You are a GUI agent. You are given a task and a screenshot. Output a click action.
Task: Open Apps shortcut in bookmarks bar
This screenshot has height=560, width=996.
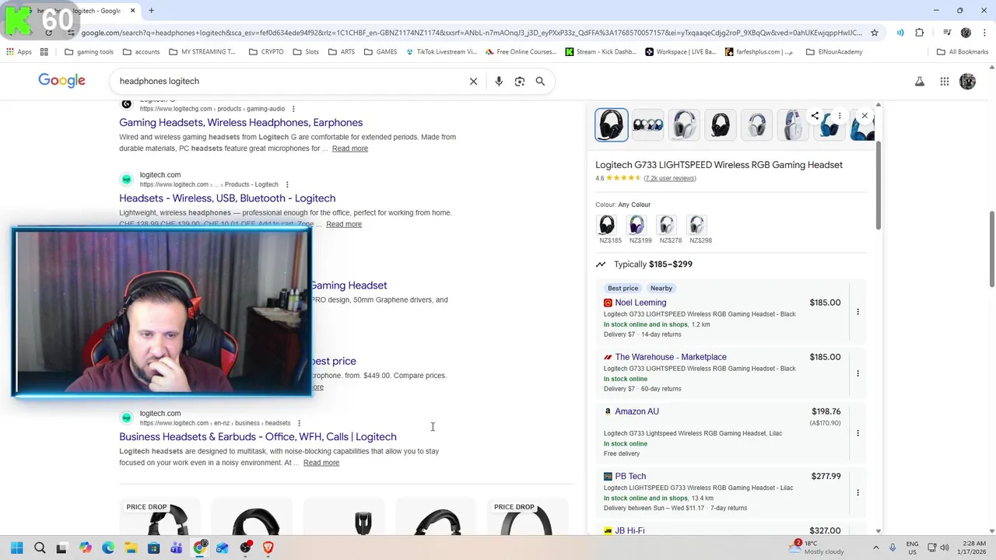pos(19,52)
